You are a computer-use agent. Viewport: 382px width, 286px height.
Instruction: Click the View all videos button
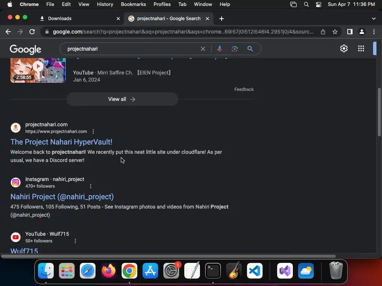tap(122, 99)
